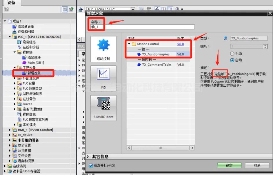Image resolution: width=273 pixels, height=175 pixels.
Task: Select TO_CommandTable in the object list
Action: click(156, 65)
